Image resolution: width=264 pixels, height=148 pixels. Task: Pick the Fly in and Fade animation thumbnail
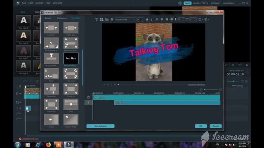[51, 58]
